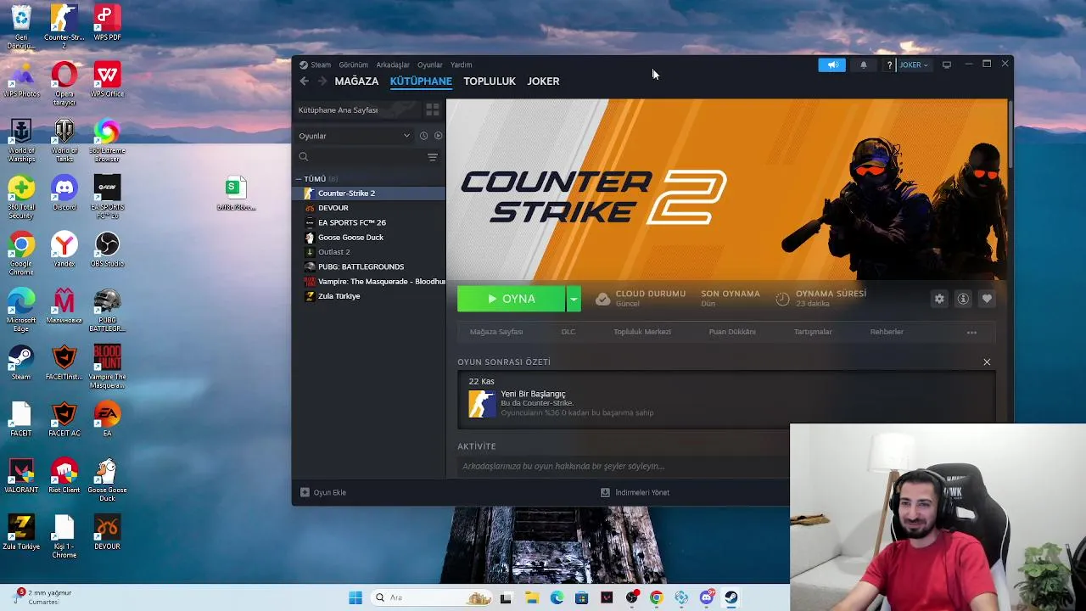Select Counter-Strike 2 in game list

click(369, 193)
